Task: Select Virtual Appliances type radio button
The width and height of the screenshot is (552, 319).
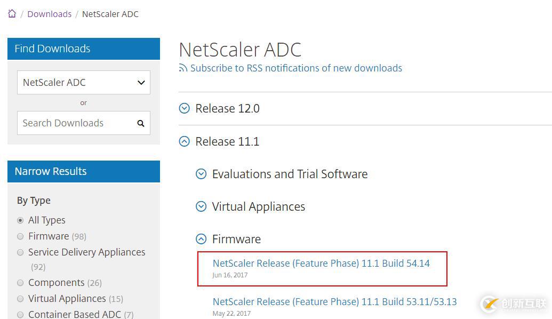Action: click(20, 299)
